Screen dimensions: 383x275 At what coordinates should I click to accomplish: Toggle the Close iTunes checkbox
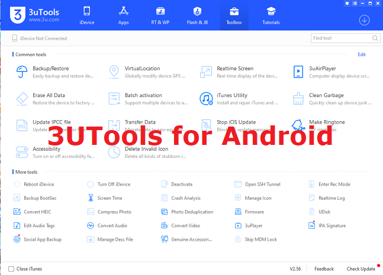(x=11, y=269)
